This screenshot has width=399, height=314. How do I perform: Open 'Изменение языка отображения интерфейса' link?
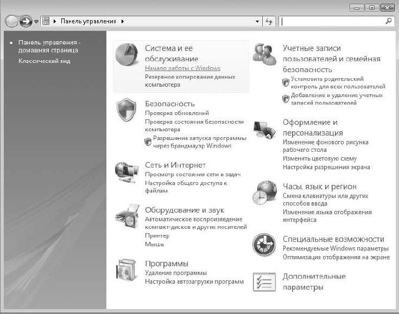point(327,216)
